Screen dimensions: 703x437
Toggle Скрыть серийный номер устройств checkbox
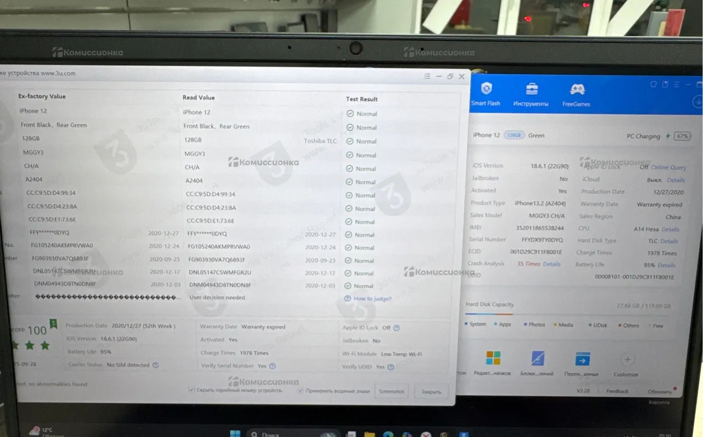pos(192,390)
